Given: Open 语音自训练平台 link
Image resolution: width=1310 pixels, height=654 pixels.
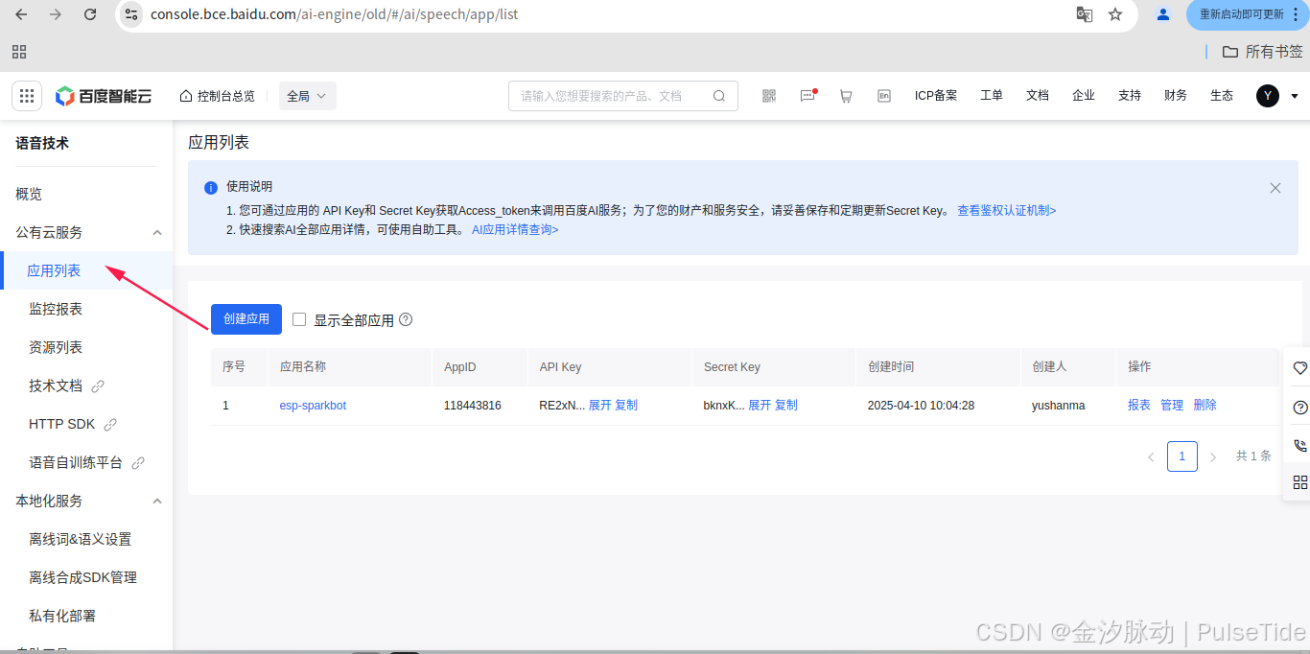Looking at the screenshot, I should [x=86, y=462].
